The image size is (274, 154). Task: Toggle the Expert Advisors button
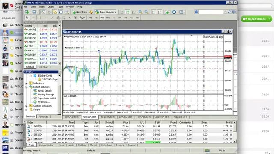(x=106, y=12)
